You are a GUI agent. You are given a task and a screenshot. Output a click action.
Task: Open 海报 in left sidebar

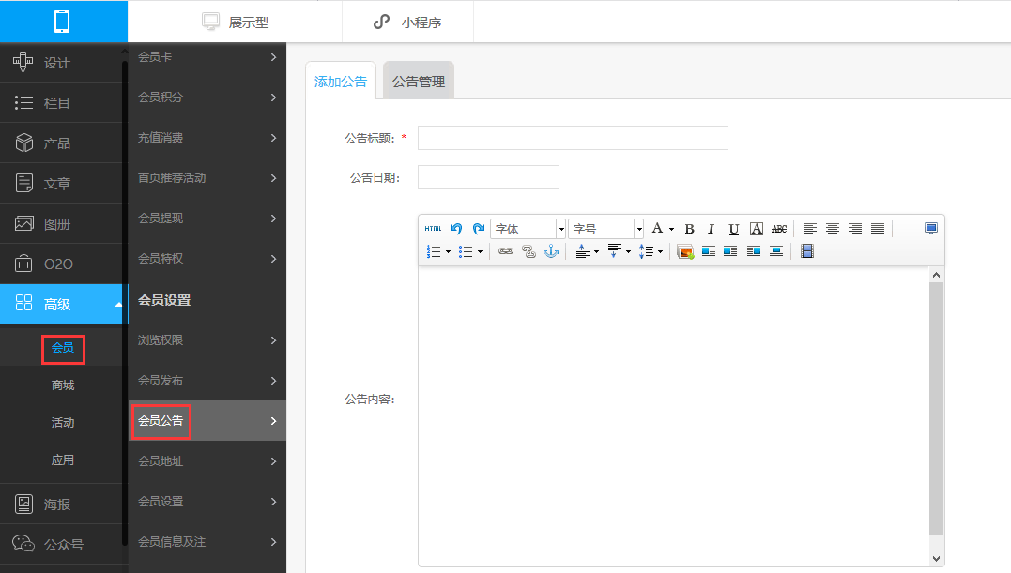[61, 505]
